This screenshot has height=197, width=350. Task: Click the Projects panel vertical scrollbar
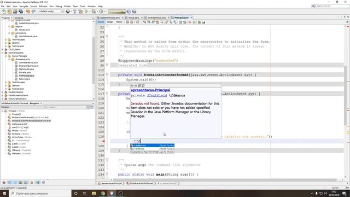94,60
